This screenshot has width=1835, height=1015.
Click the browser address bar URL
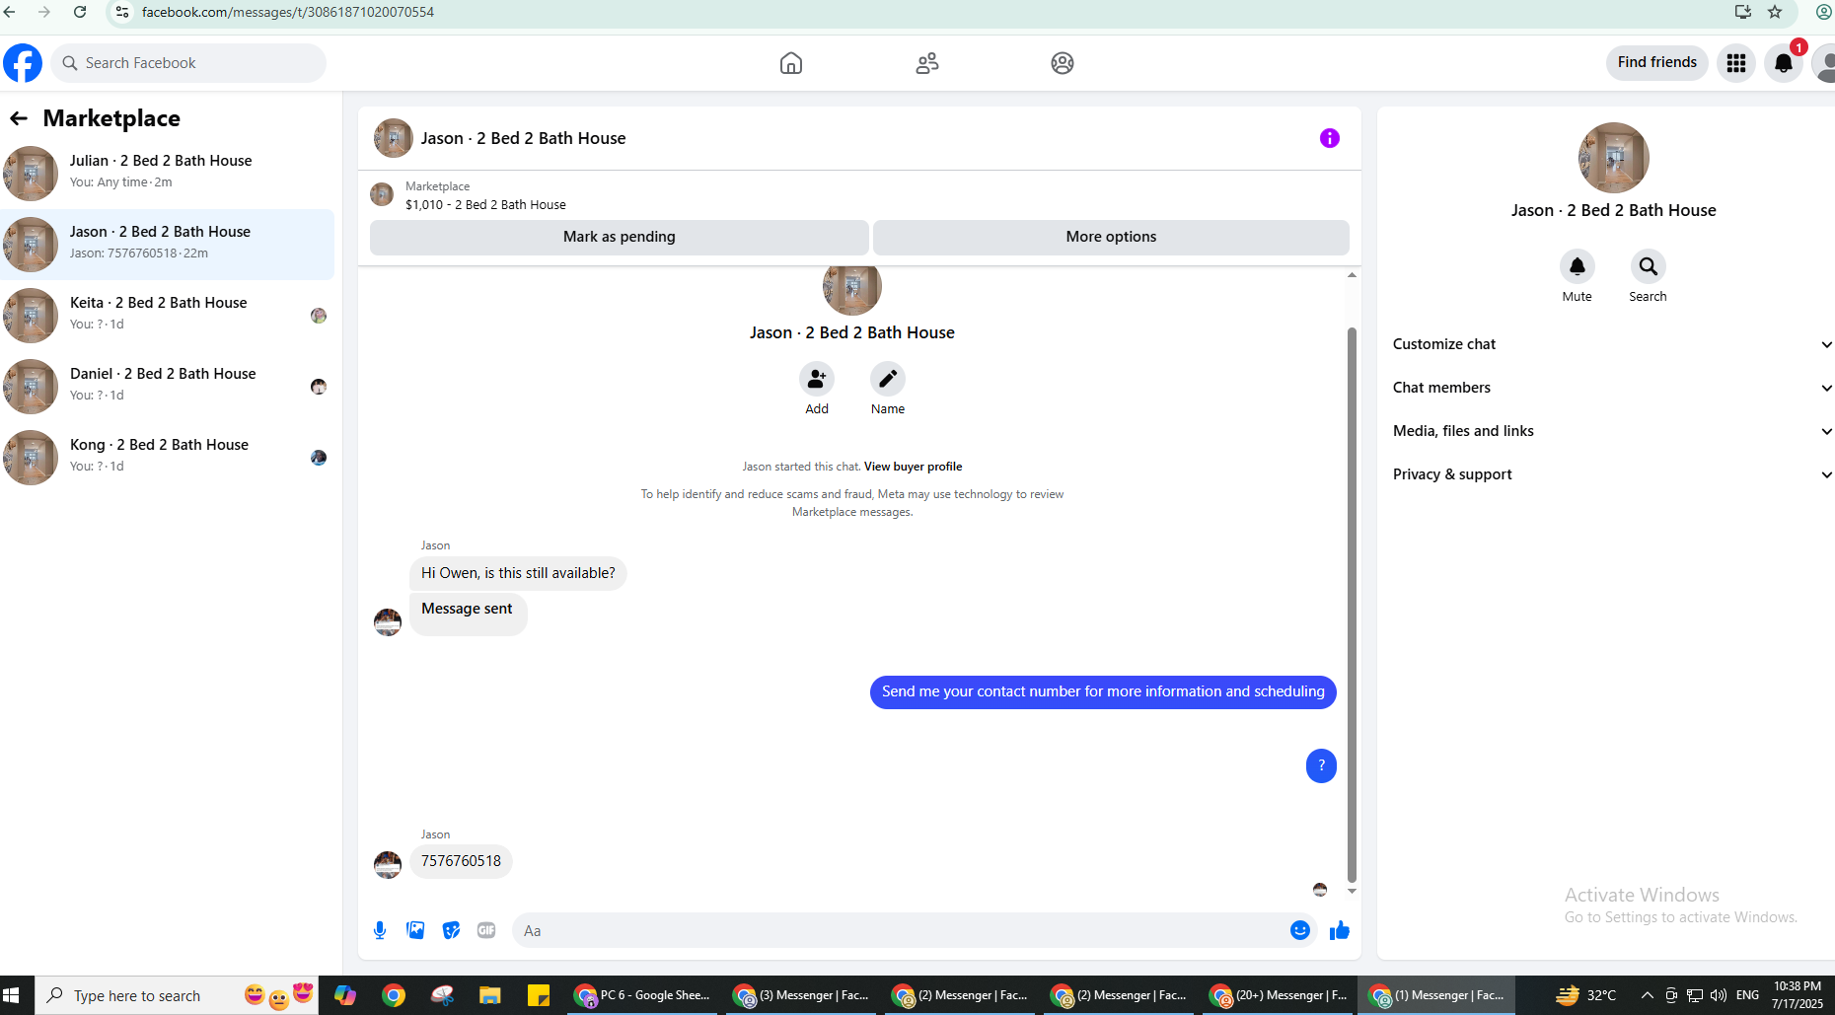click(288, 12)
